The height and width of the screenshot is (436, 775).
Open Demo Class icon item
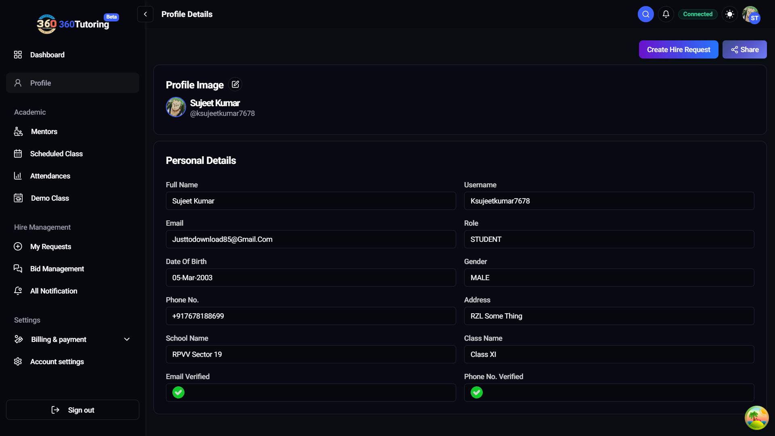click(50, 198)
